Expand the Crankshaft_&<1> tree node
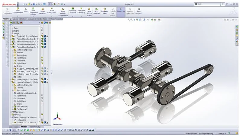The height and width of the screenshot is (137, 240). point(10,36)
